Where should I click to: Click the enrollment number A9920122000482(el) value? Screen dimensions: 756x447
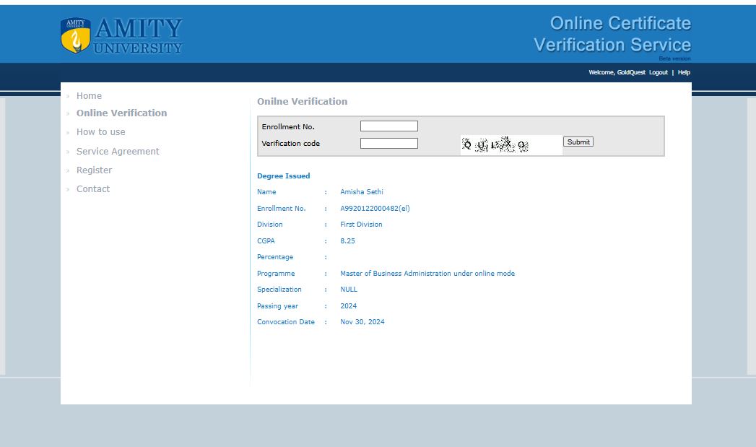[x=375, y=209]
